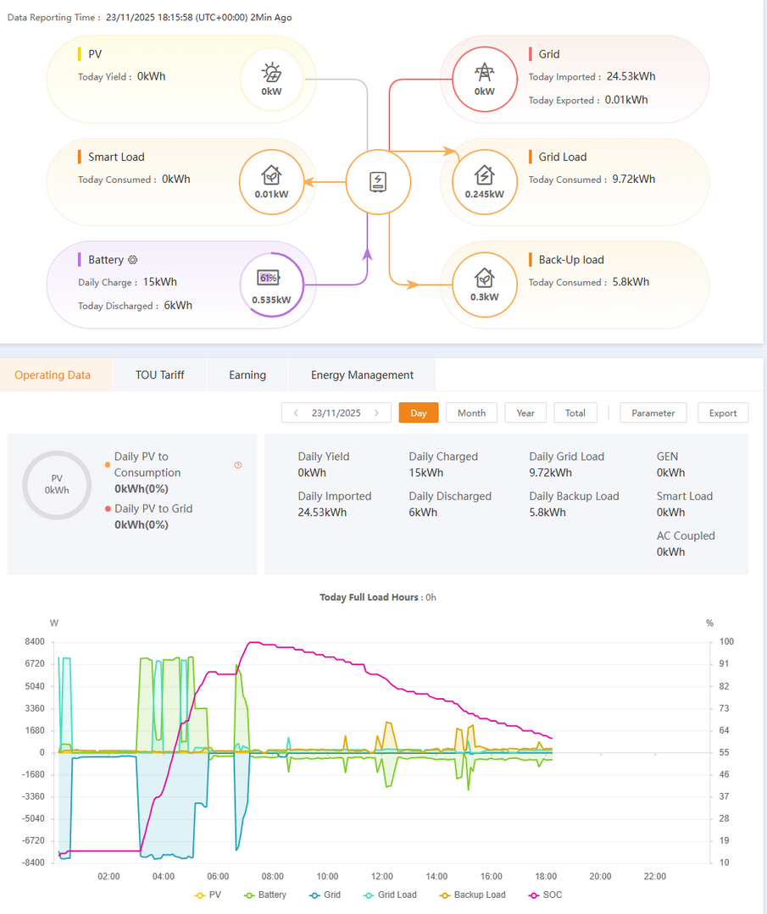
Task: Click the central inverter icon
Action: pyautogui.click(x=378, y=182)
